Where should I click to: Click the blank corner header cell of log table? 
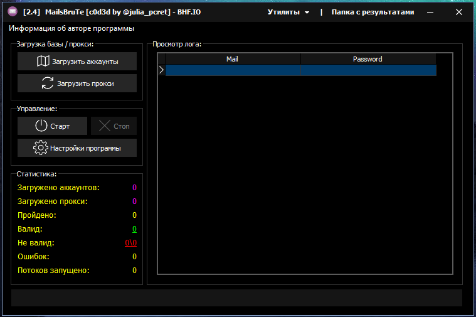click(x=162, y=59)
